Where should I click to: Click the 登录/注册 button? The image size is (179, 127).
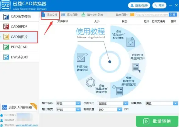(139, 5)
